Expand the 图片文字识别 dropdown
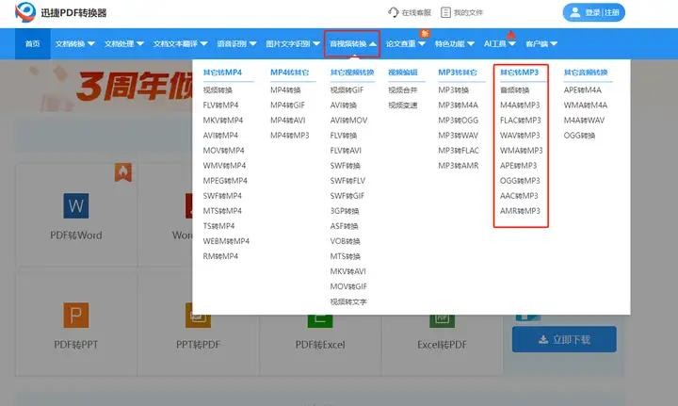The image size is (678, 406). coord(292,43)
